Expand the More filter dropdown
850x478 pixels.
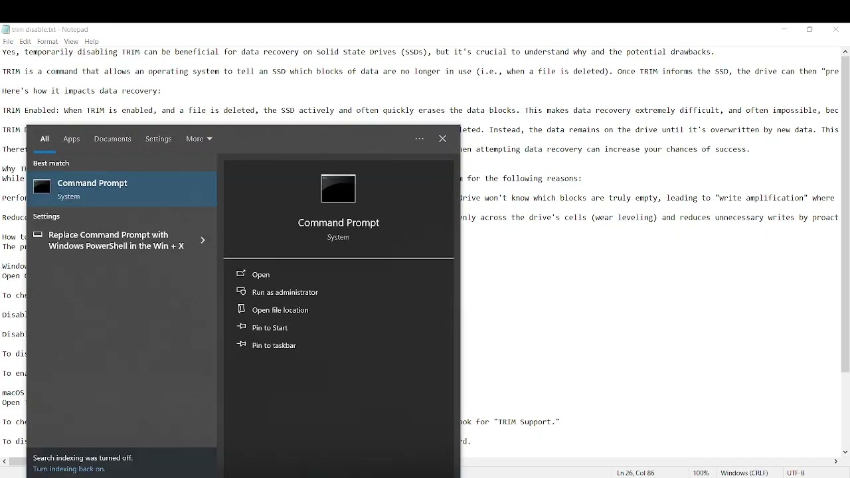pyautogui.click(x=199, y=139)
